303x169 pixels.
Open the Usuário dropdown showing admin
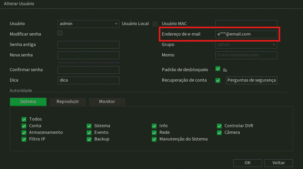pyautogui.click(x=88, y=24)
